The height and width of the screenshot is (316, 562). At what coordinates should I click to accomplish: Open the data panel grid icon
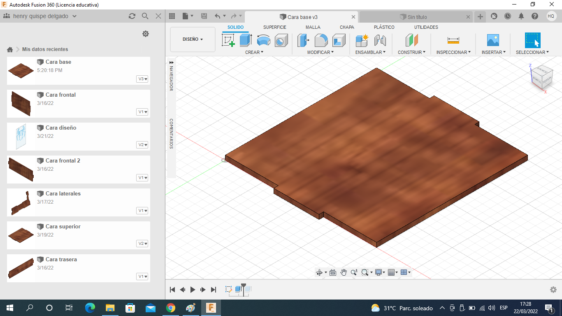[172, 16]
